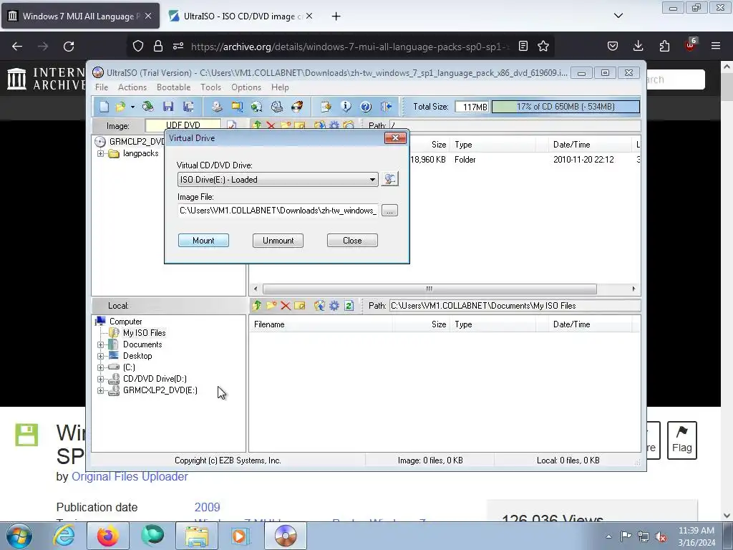Expand the GRMCXLP2_DVD(E:) node
733x550 pixels.
[x=100, y=390]
